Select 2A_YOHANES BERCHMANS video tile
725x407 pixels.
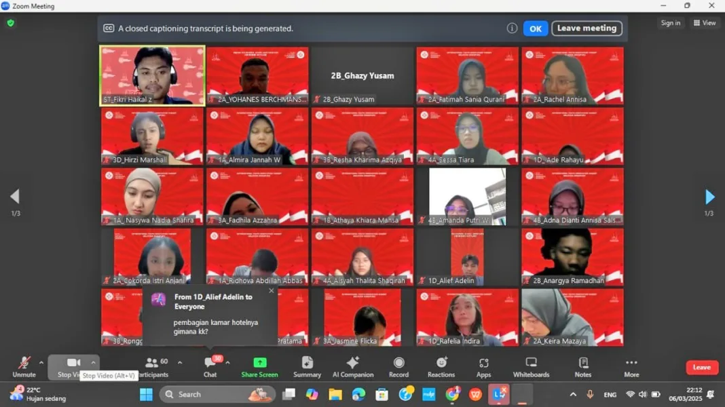(x=257, y=76)
